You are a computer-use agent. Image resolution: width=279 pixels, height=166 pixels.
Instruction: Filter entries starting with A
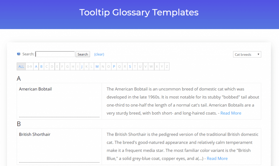point(36,66)
